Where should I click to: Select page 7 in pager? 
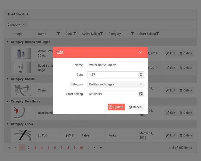pos(62,148)
